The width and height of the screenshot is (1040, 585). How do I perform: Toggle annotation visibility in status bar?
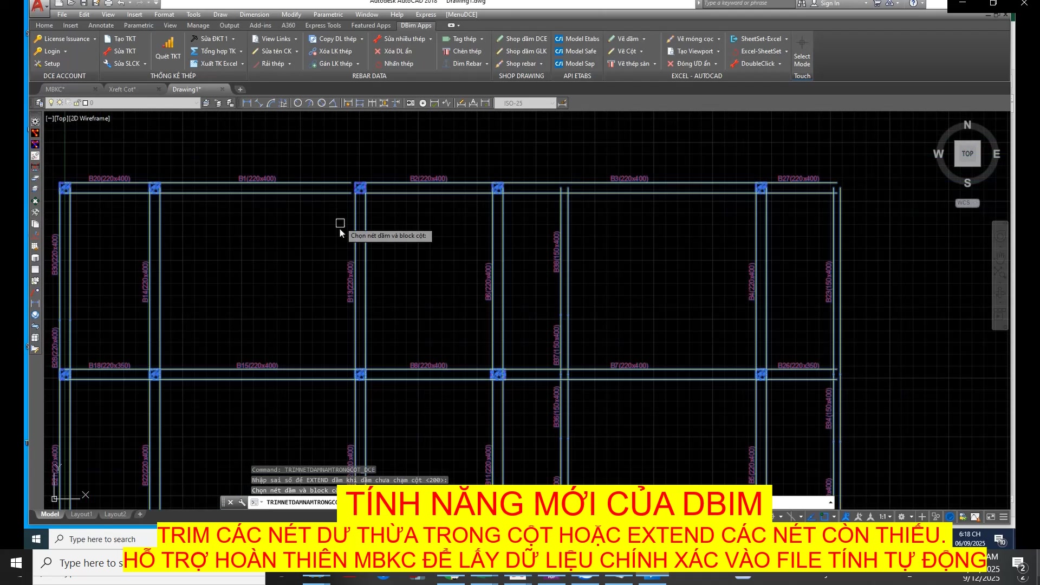(x=846, y=517)
